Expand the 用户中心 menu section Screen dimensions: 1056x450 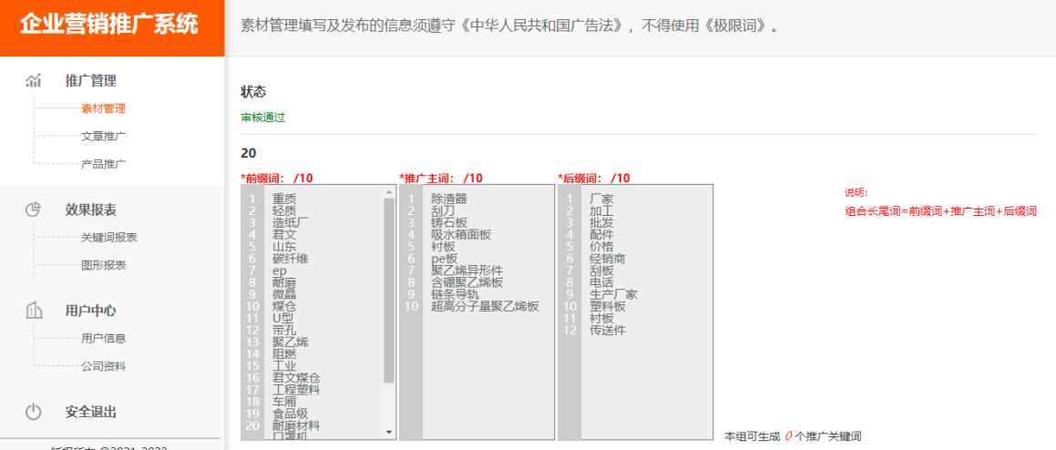click(91, 311)
